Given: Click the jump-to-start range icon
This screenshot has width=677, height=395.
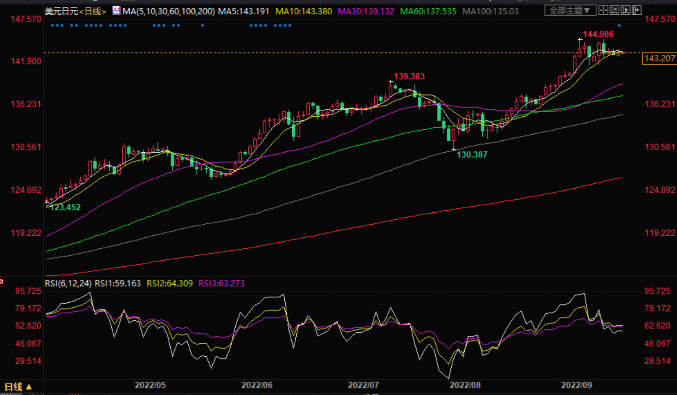Looking at the screenshot, I should pos(614,10).
